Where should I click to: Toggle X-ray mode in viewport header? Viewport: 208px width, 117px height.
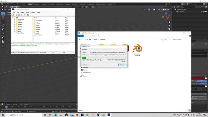click(159, 9)
